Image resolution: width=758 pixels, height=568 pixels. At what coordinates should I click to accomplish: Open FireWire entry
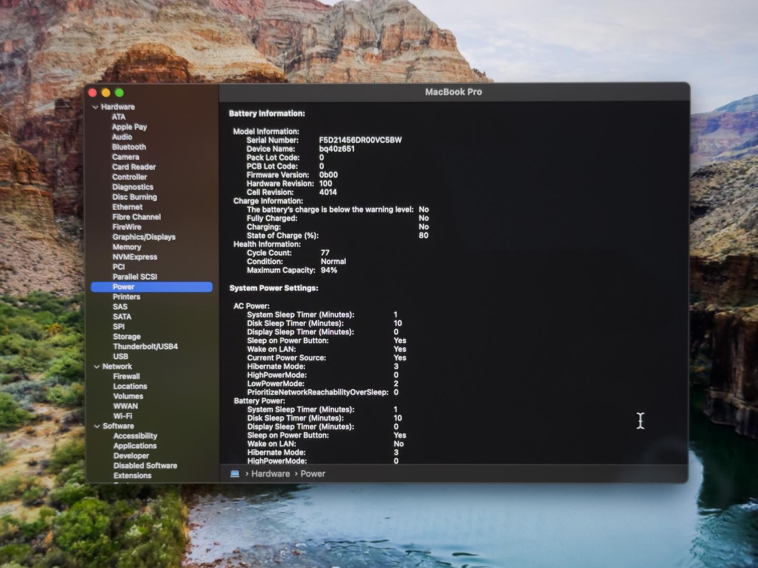coord(127,227)
